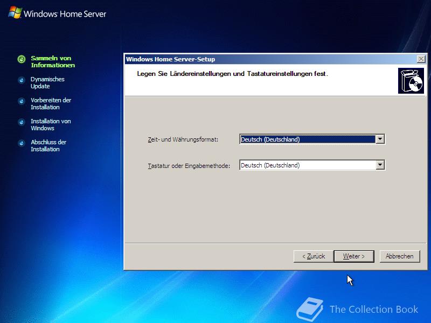Select the Tastatur oder Eingabemethode combo box field
This screenshot has height=323, width=431.
tap(312, 165)
